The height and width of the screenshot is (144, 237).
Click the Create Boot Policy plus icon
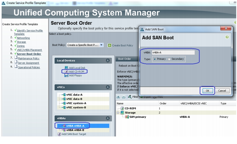[x=109, y=45]
